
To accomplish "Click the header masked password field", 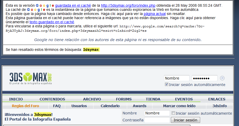I will tap(205, 78).
